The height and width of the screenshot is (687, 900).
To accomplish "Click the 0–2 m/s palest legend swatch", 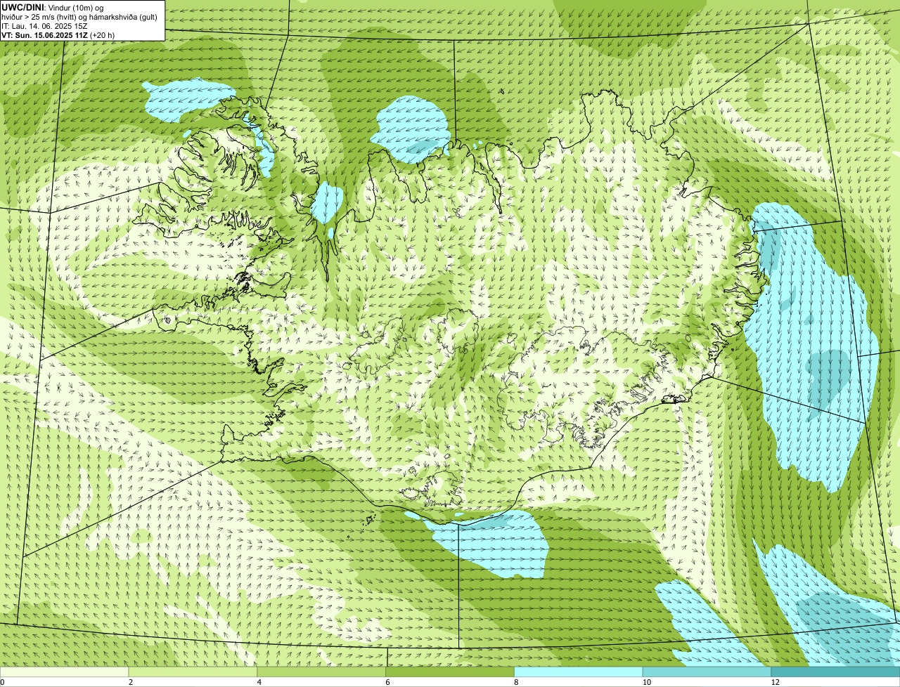I will 65,672.
